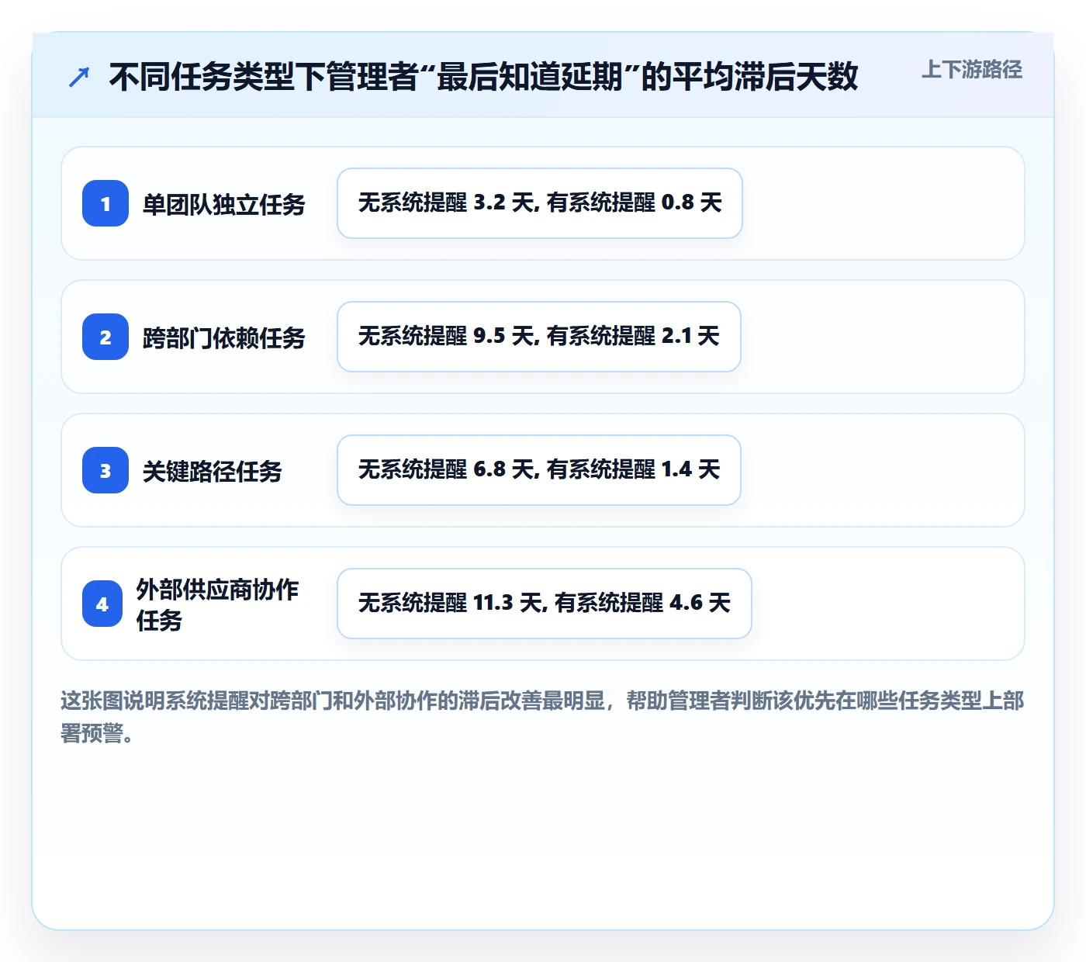Select the title 不同任务类型下管理者“最后知道延期”的平均滞后天数
This screenshot has height=962, width=1086.
click(483, 76)
